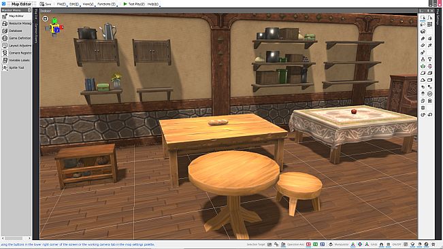Image resolution: width=443 pixels, height=249 pixels.
Task: Open the View menu
Action: tap(88, 4)
